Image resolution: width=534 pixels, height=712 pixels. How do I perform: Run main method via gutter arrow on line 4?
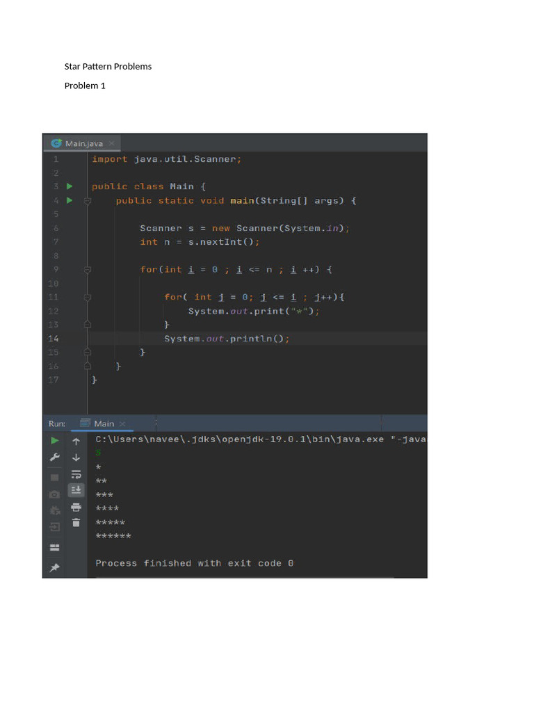[x=70, y=200]
